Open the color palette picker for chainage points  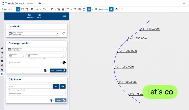click(x=64, y=63)
